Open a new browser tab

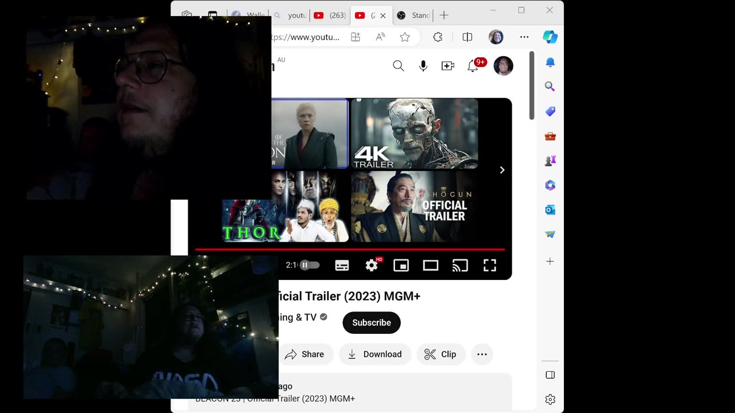[x=444, y=15]
